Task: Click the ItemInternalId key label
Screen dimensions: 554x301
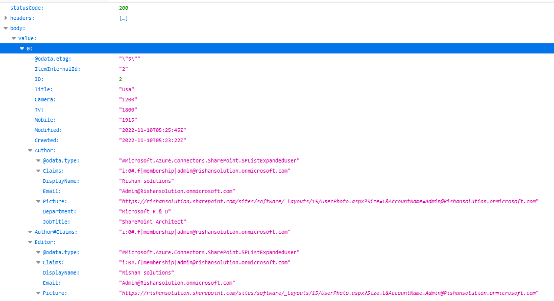Action: 57,69
